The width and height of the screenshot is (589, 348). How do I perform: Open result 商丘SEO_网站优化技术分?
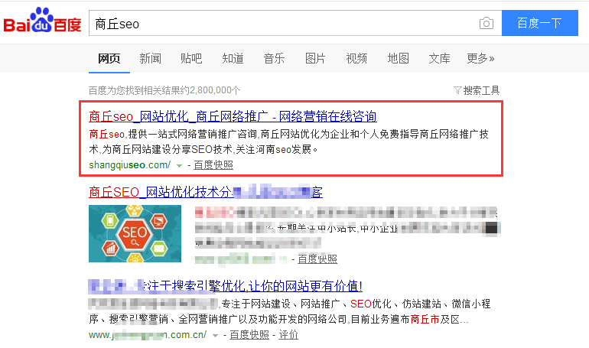(206, 192)
